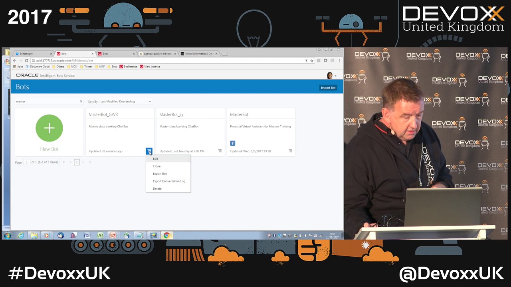Open the Marc Instance bookmark
This screenshot has height=287, width=511.
(x=150, y=67)
